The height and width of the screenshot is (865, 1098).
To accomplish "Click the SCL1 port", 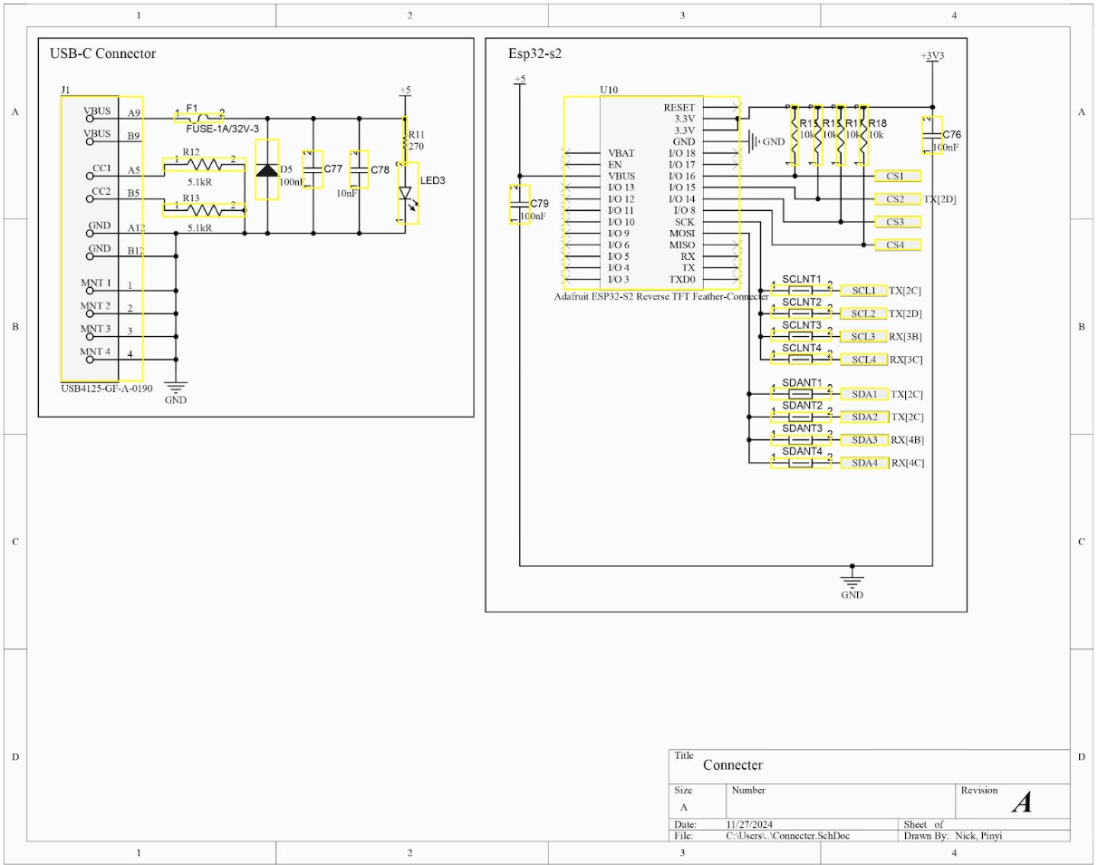I will [864, 291].
